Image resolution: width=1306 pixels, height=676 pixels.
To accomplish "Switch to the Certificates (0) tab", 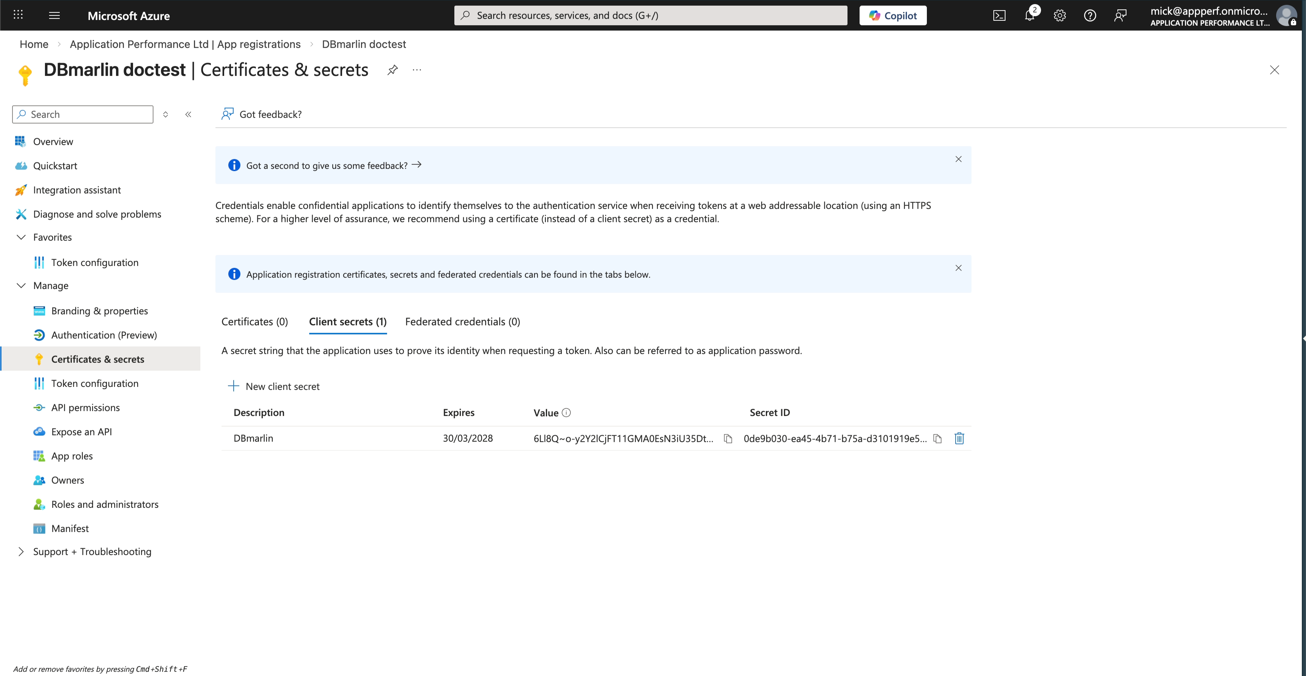I will (254, 322).
